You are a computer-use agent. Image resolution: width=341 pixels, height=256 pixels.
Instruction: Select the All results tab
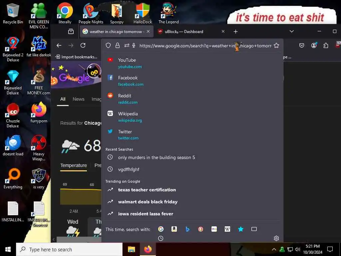pos(63,99)
